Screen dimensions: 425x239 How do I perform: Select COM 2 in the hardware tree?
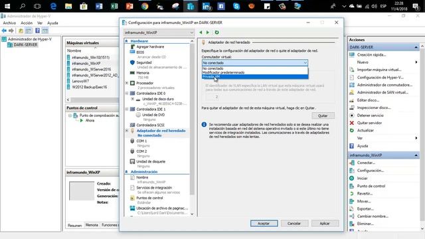[141, 151]
